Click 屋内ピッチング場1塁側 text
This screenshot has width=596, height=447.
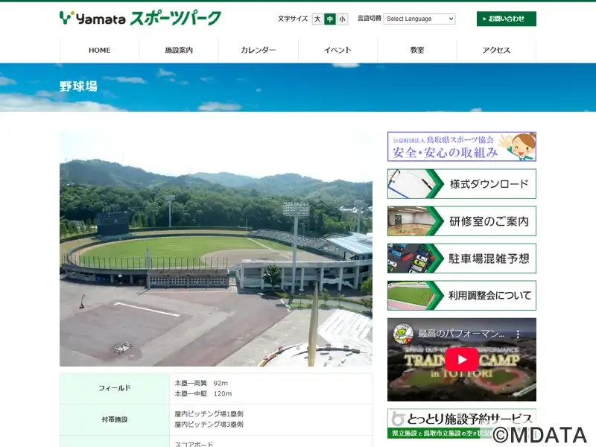point(209,414)
